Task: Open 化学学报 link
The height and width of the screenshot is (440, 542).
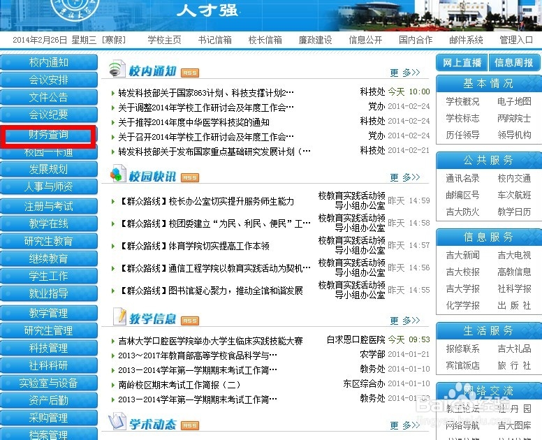Action: [x=462, y=305]
